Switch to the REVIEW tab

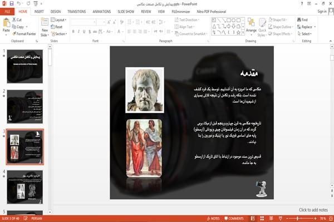click(x=146, y=12)
